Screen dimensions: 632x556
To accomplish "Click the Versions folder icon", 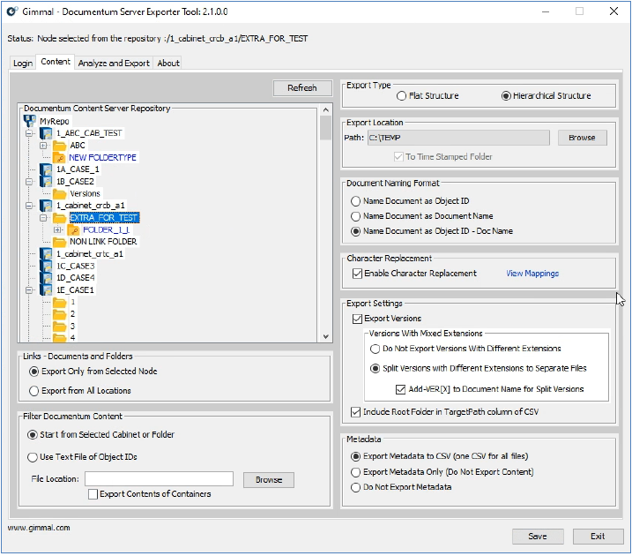I will pos(60,193).
